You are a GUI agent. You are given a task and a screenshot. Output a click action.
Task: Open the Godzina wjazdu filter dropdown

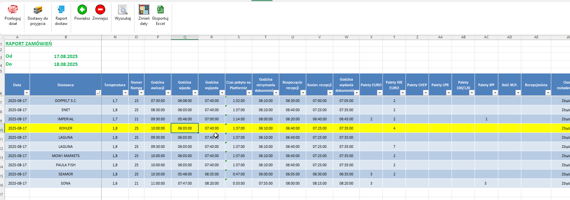195,93
